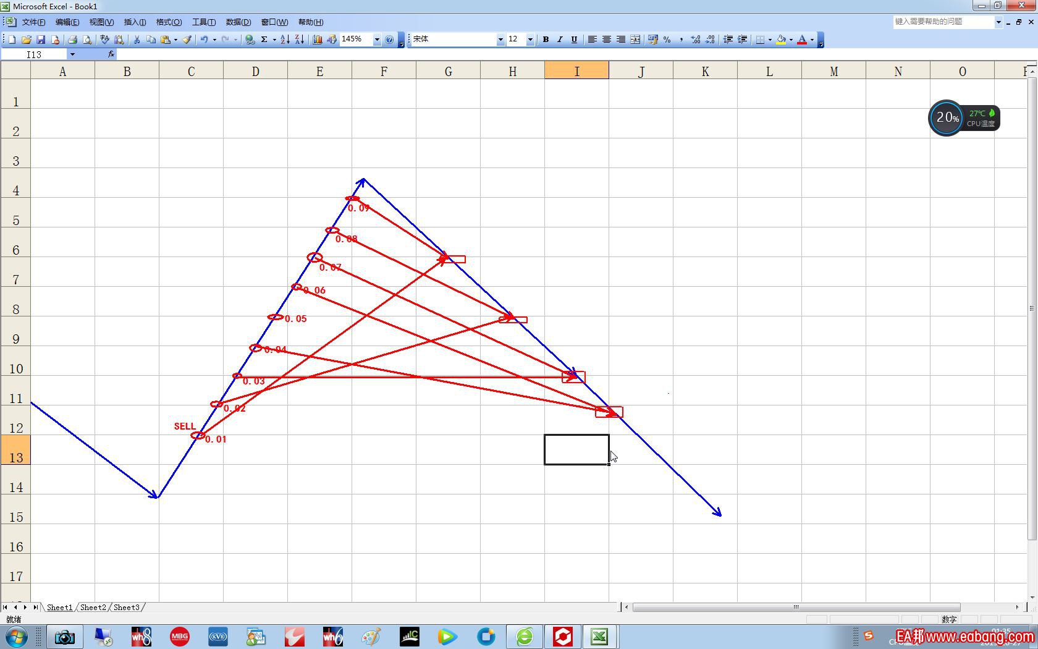
Task: Apply comma style formatting
Action: pyautogui.click(x=681, y=40)
